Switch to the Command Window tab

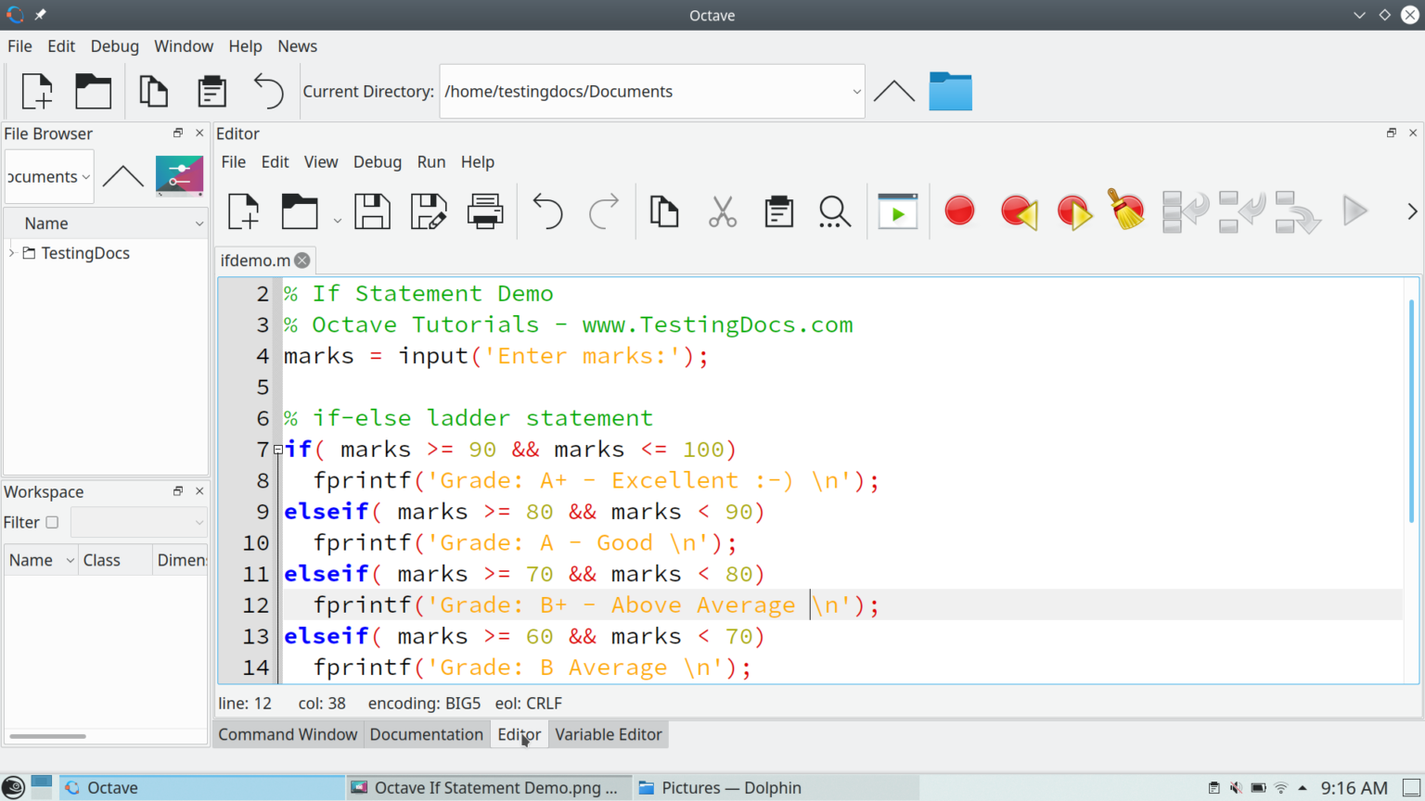click(x=288, y=733)
